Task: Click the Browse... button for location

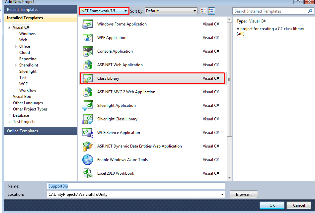Action: (x=244, y=194)
